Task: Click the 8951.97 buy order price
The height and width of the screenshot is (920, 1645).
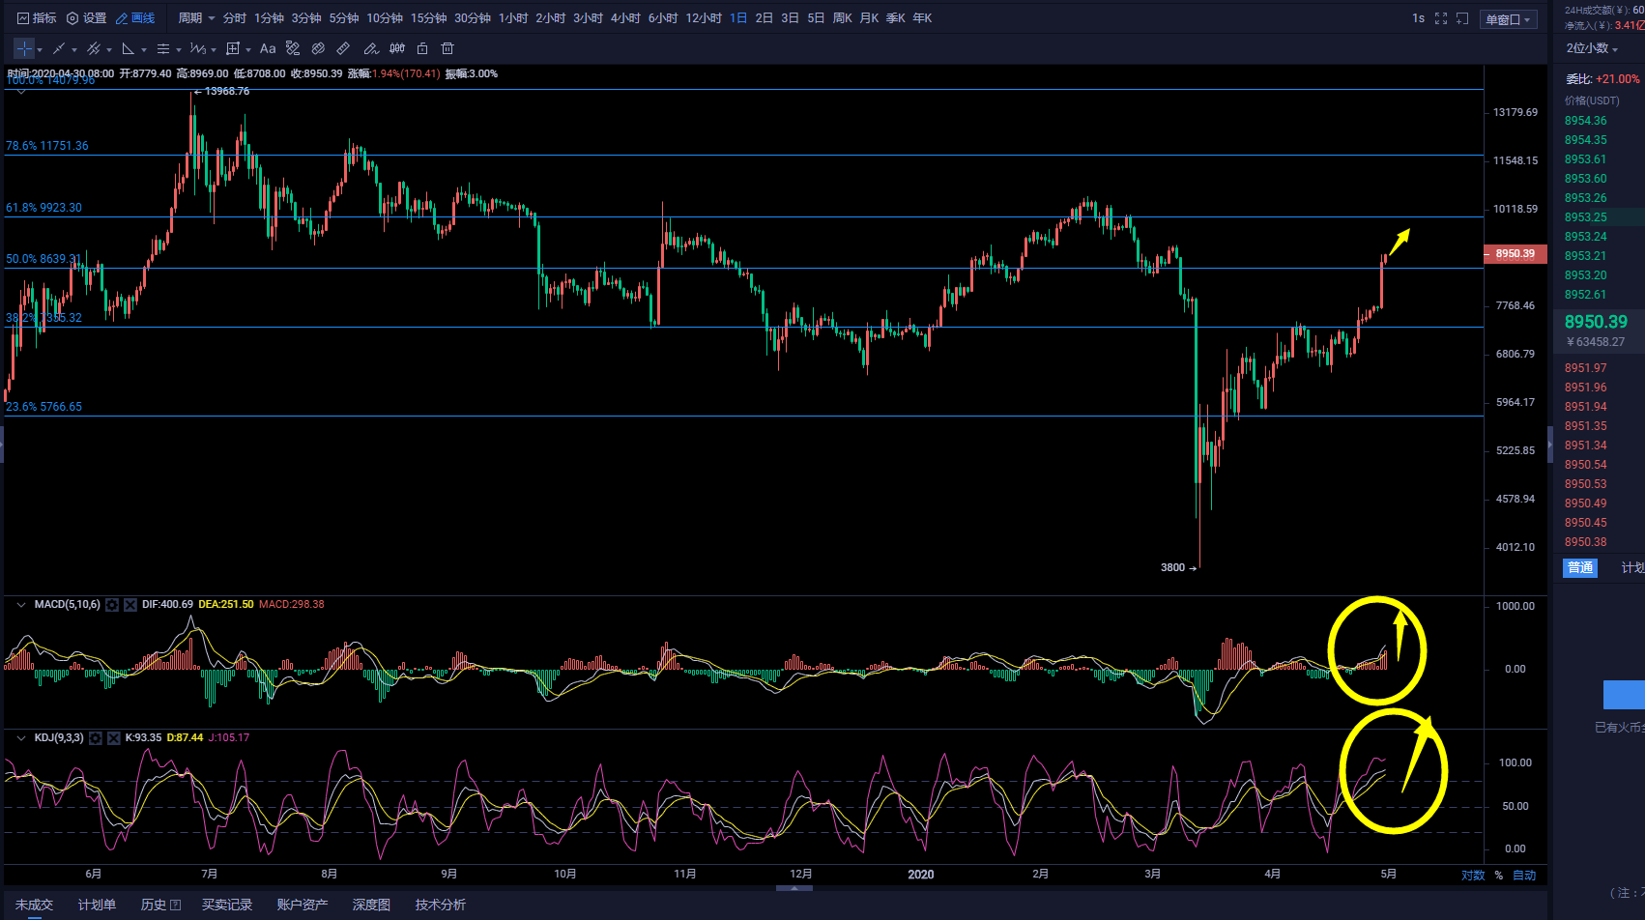Action: click(1586, 368)
